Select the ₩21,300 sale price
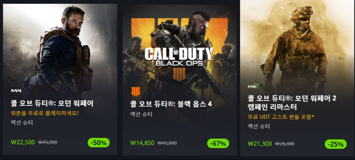The width and height of the screenshot is (355, 160). (x=260, y=144)
